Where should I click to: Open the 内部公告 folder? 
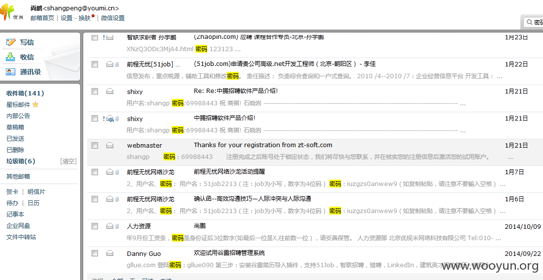18,116
